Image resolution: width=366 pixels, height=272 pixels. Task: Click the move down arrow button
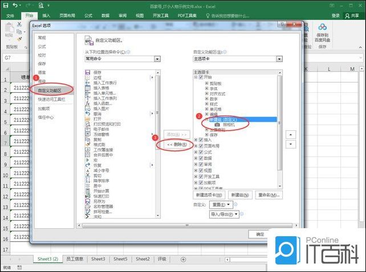291,144
